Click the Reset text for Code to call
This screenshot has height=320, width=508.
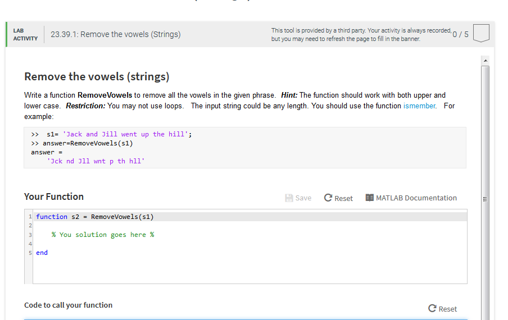point(448,309)
